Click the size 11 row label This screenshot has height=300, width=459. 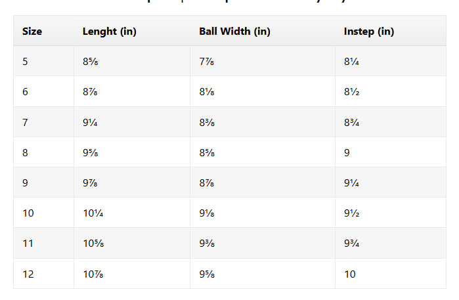coord(28,244)
